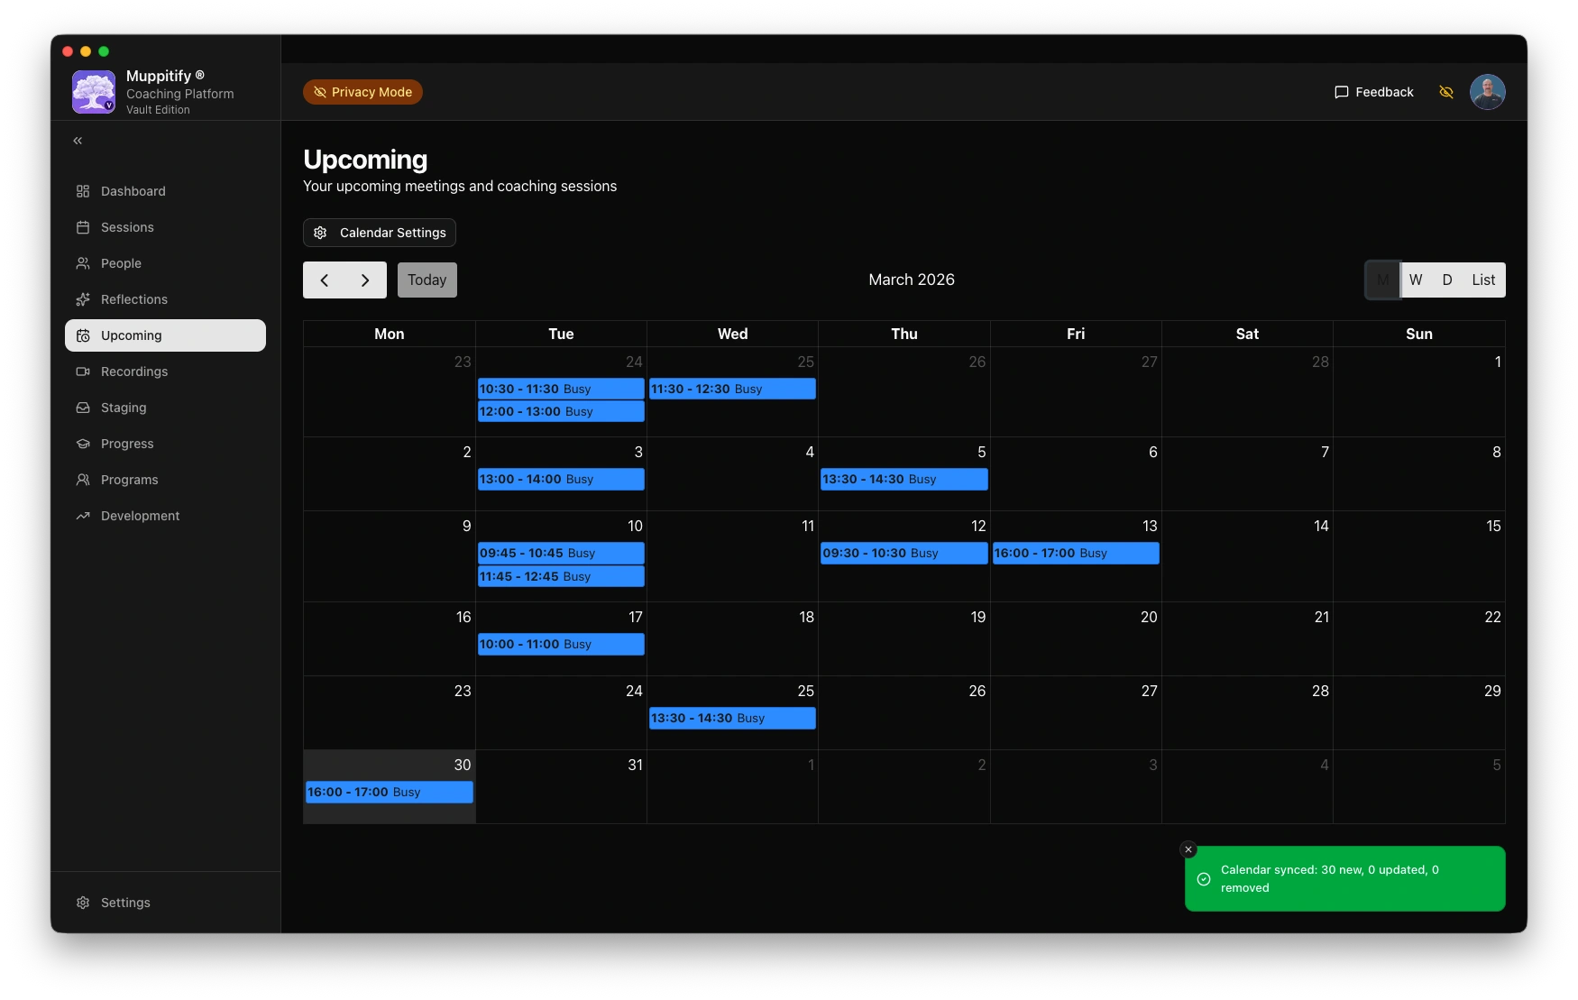The image size is (1578, 1000).
Task: Open the Progress section
Action: (126, 444)
